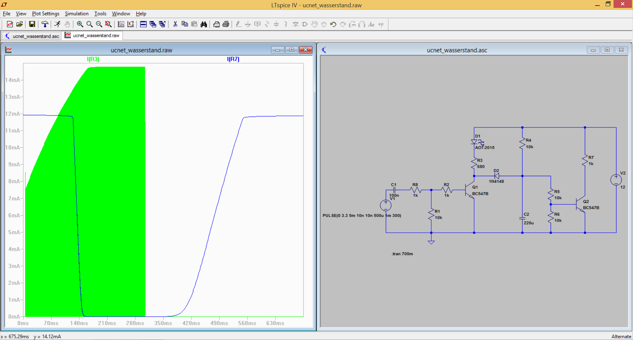Select the Draw Wire pencil icon
The width and height of the screenshot is (633, 340).
[x=238, y=24]
